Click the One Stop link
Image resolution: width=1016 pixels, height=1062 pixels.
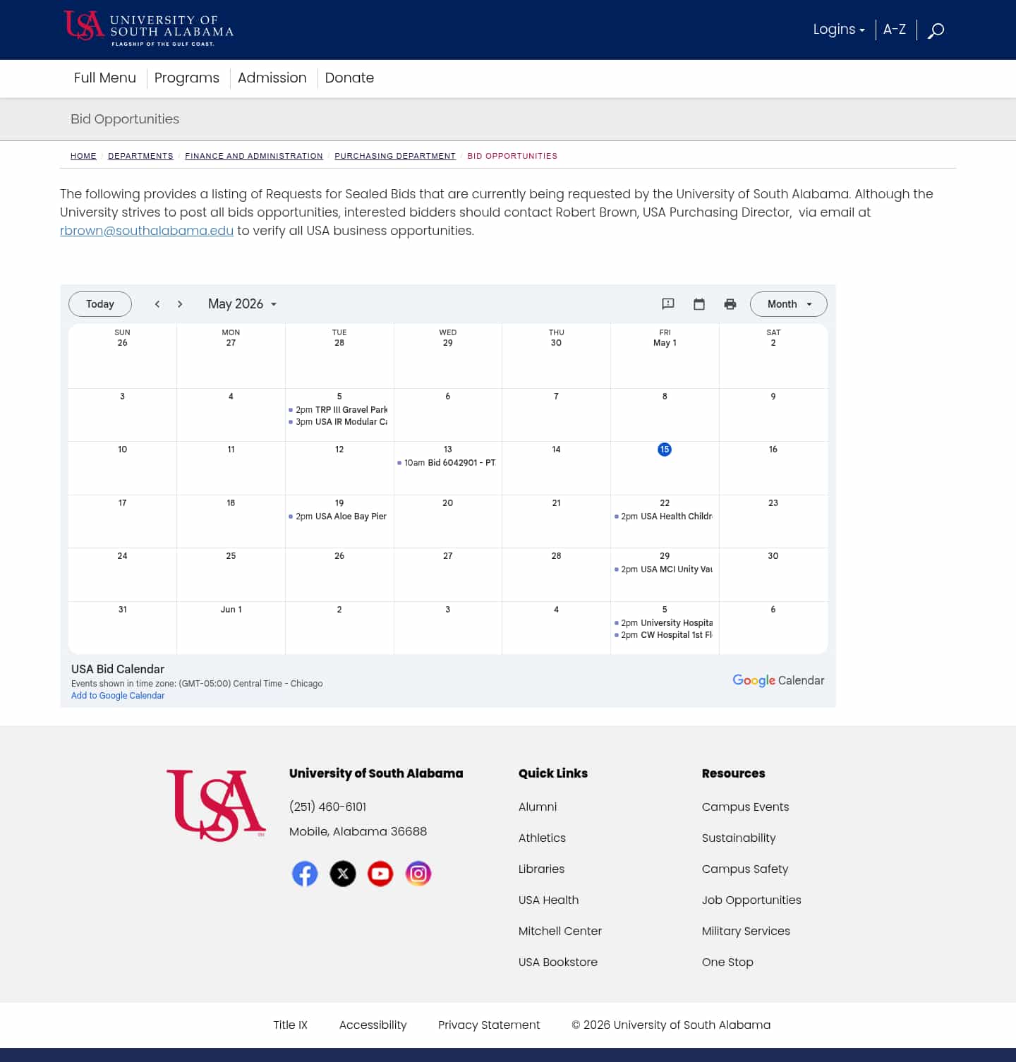pos(727,962)
